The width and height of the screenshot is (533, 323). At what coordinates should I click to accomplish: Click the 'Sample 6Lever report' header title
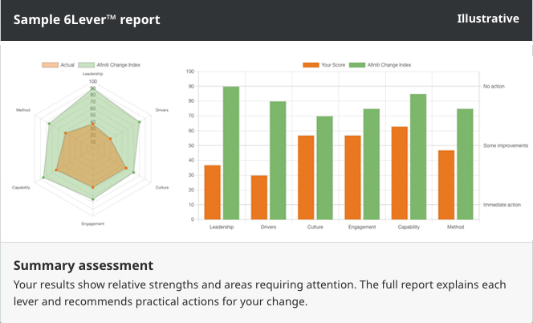(87, 20)
